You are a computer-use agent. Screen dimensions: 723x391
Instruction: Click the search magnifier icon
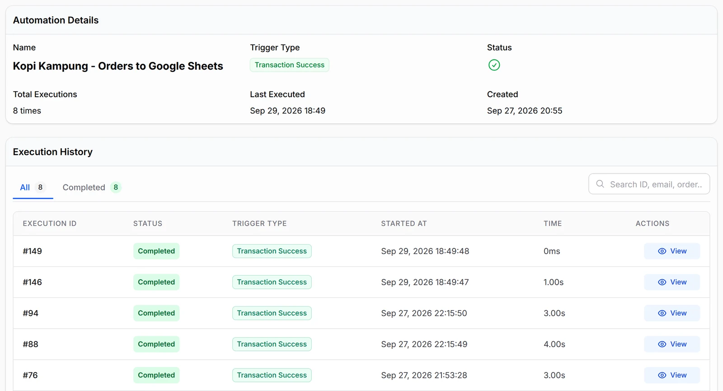[x=600, y=184]
